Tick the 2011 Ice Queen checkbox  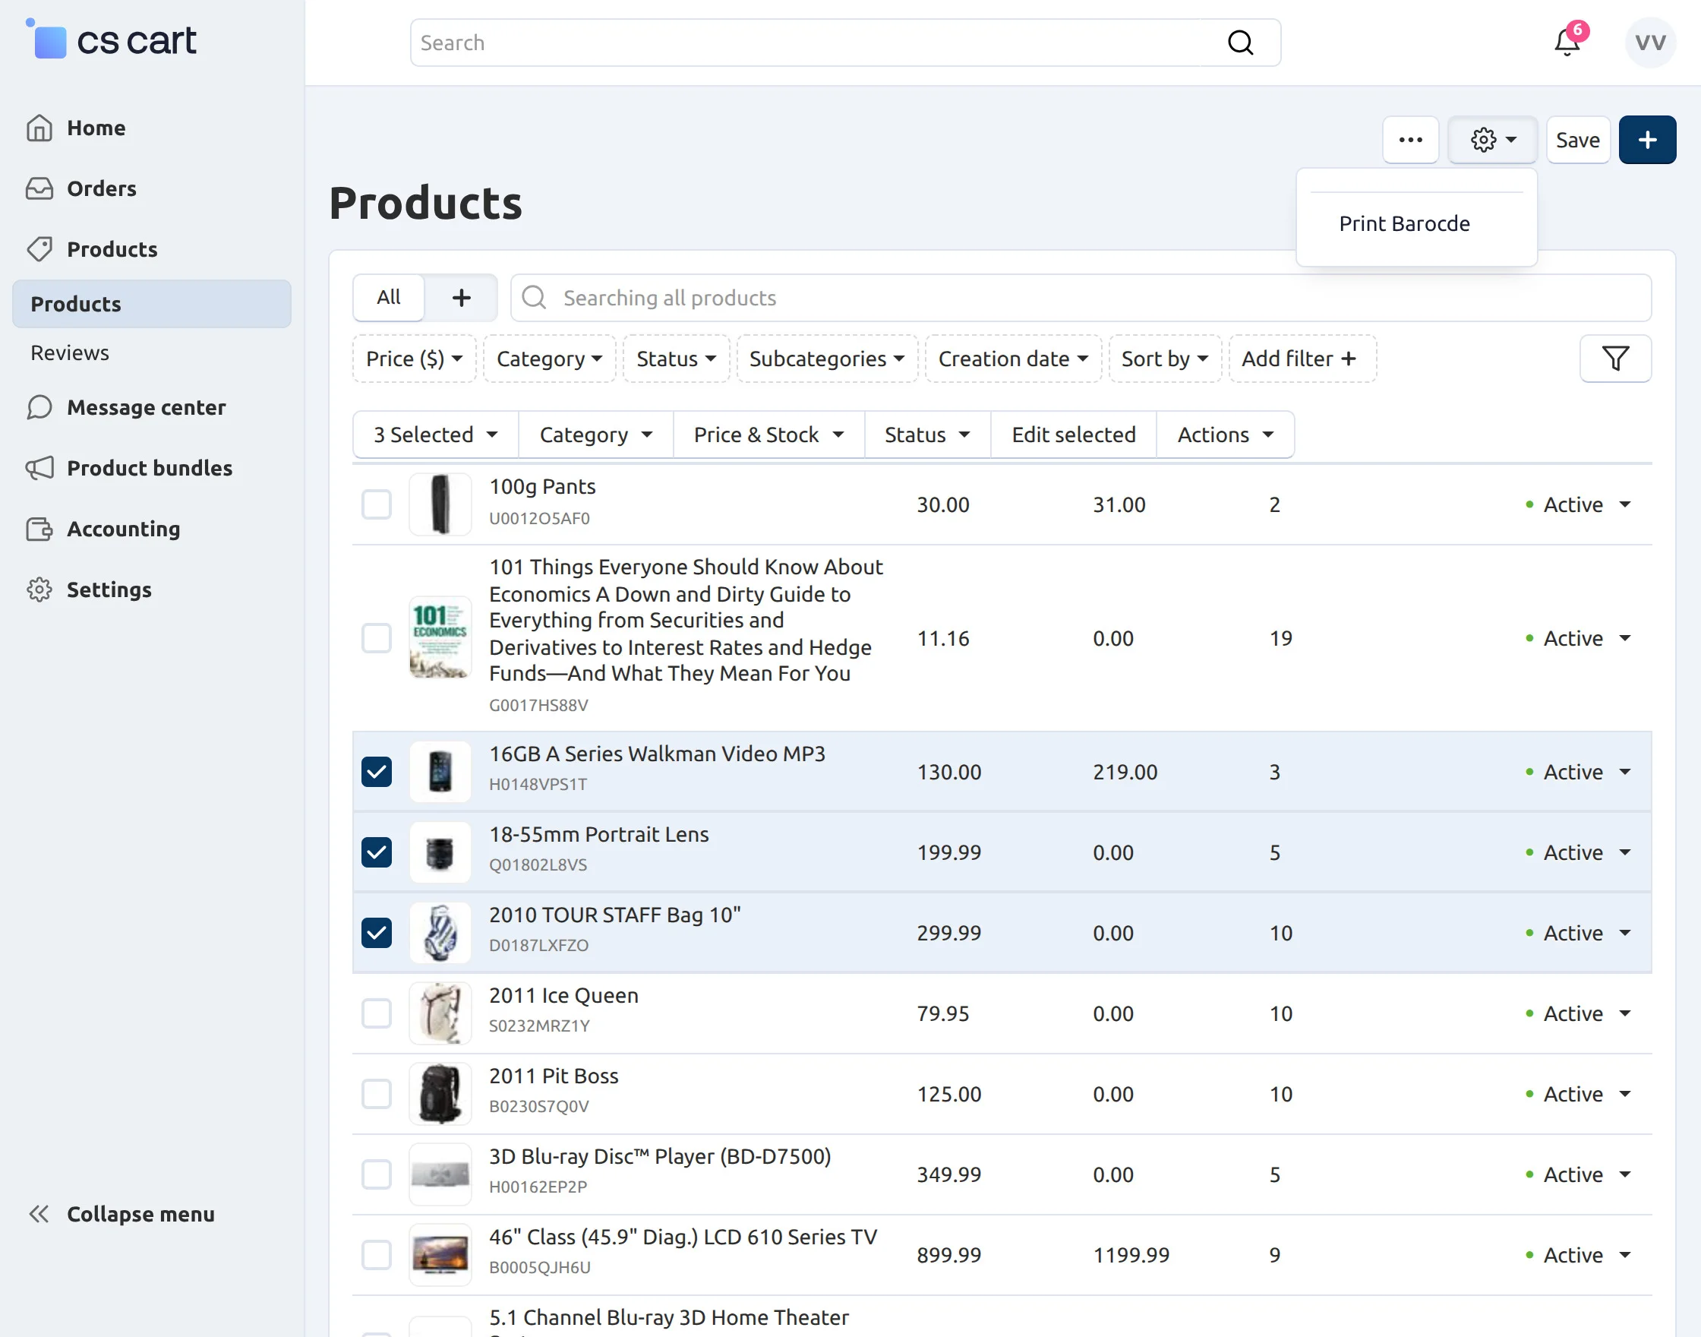377,1013
